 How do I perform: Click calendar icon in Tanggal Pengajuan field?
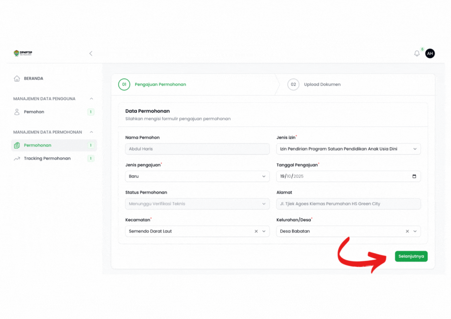[414, 177]
